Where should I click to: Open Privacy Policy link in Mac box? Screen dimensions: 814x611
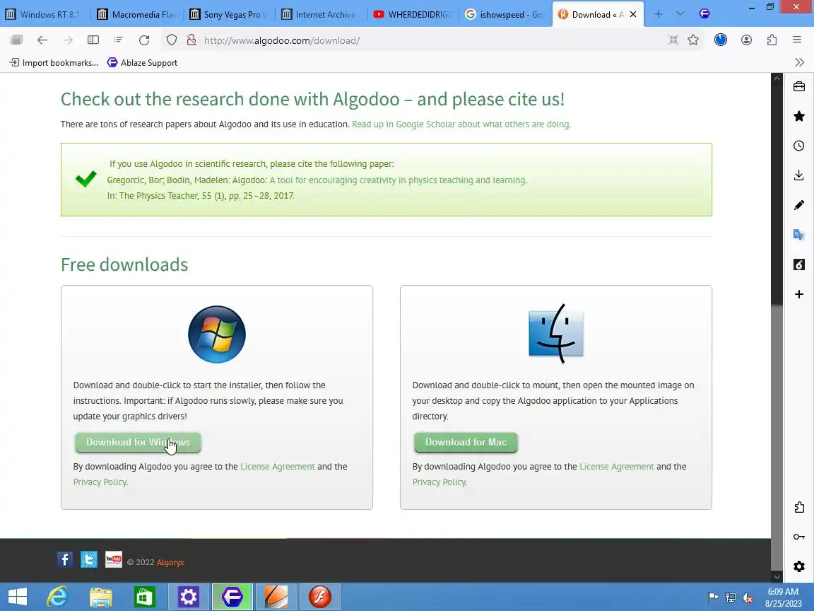click(x=439, y=482)
